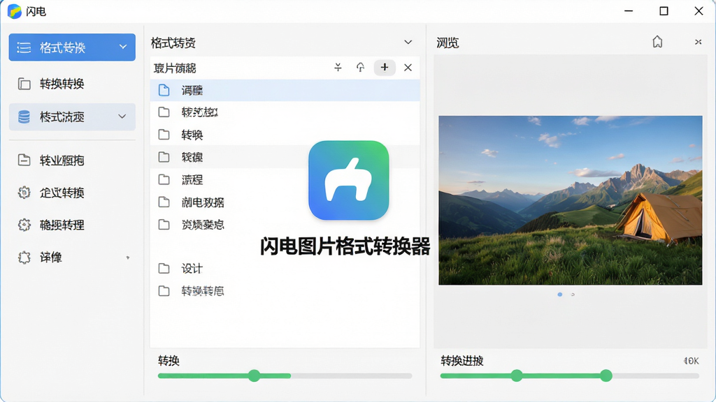Select 格式转换 in the sidebar
The width and height of the screenshot is (716, 402).
point(72,47)
